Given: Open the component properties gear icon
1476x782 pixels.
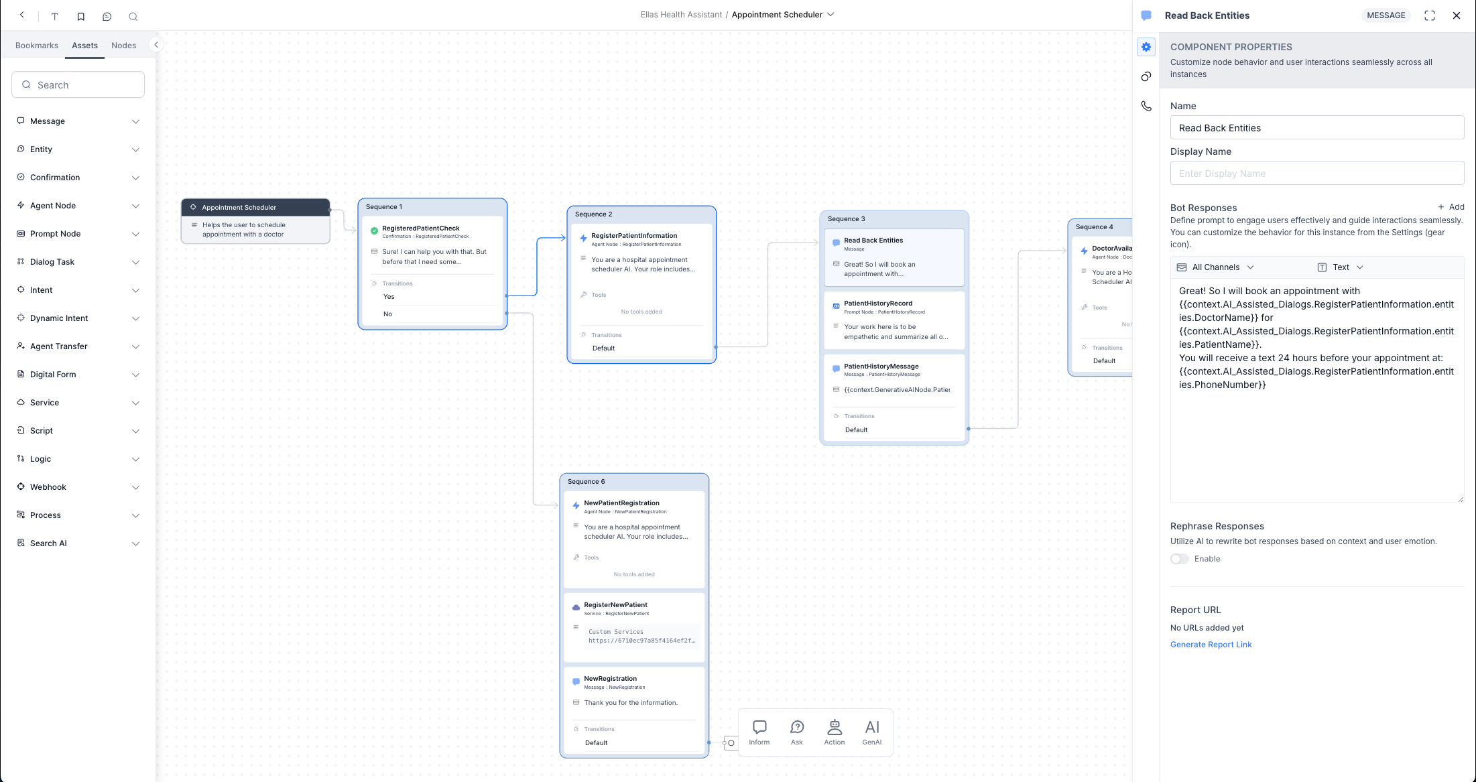Looking at the screenshot, I should 1146,47.
